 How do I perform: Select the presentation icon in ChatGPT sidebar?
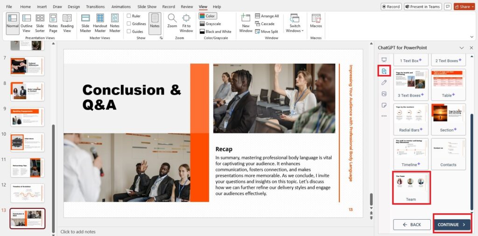pos(384,60)
